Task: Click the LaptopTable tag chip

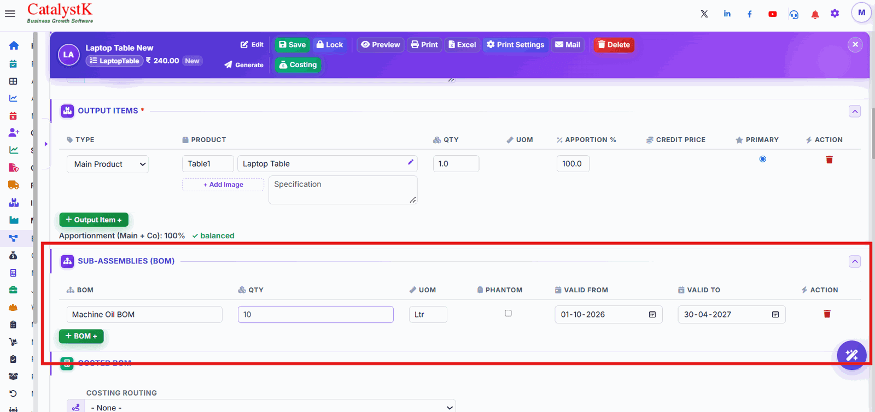Action: (114, 61)
